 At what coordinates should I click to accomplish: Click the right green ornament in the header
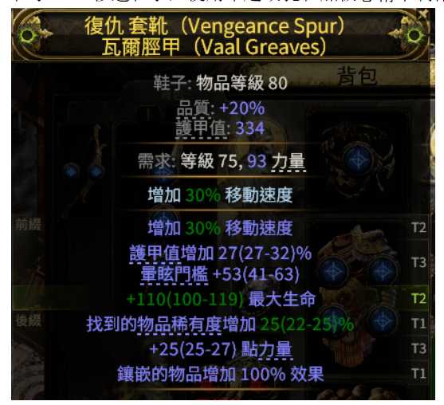point(415,36)
